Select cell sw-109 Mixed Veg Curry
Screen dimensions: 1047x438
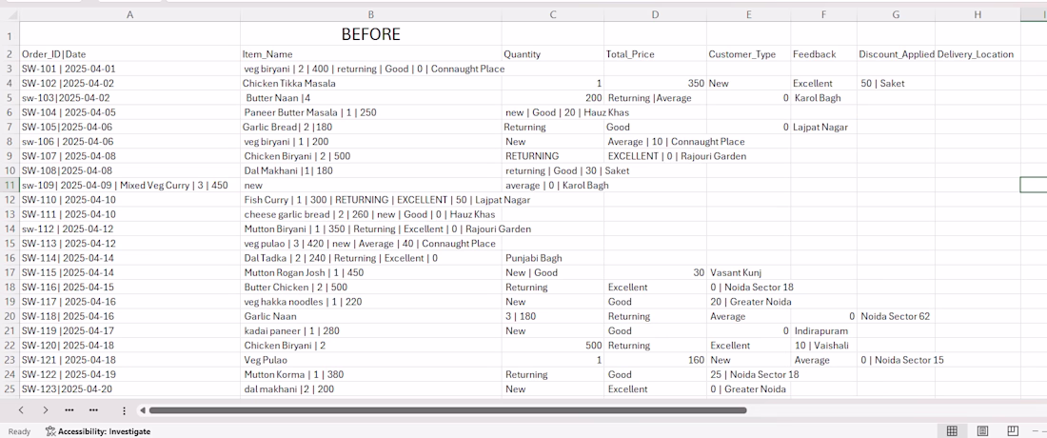(x=129, y=185)
